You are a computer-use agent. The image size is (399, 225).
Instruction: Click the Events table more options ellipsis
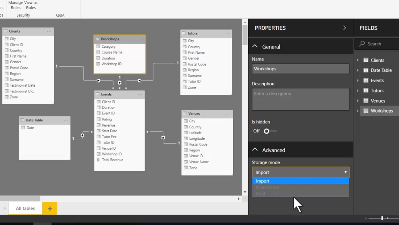[x=140, y=94]
